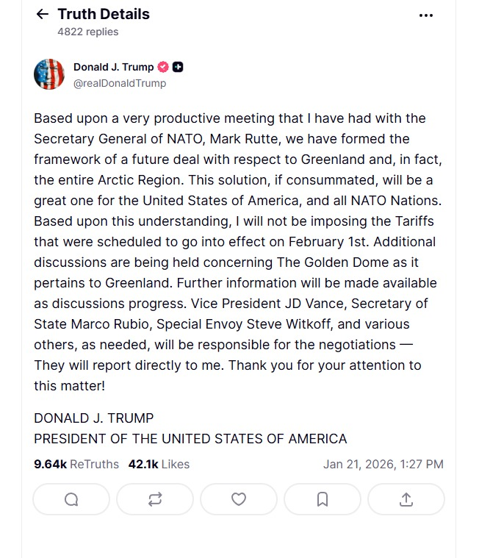This screenshot has width=479, height=558.
Task: Reply using the speech bubble icon
Action: [71, 499]
